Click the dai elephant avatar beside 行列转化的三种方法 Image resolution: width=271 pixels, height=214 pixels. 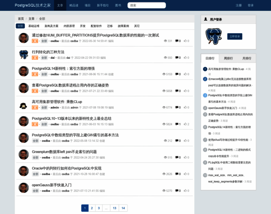pyautogui.click(x=24, y=55)
